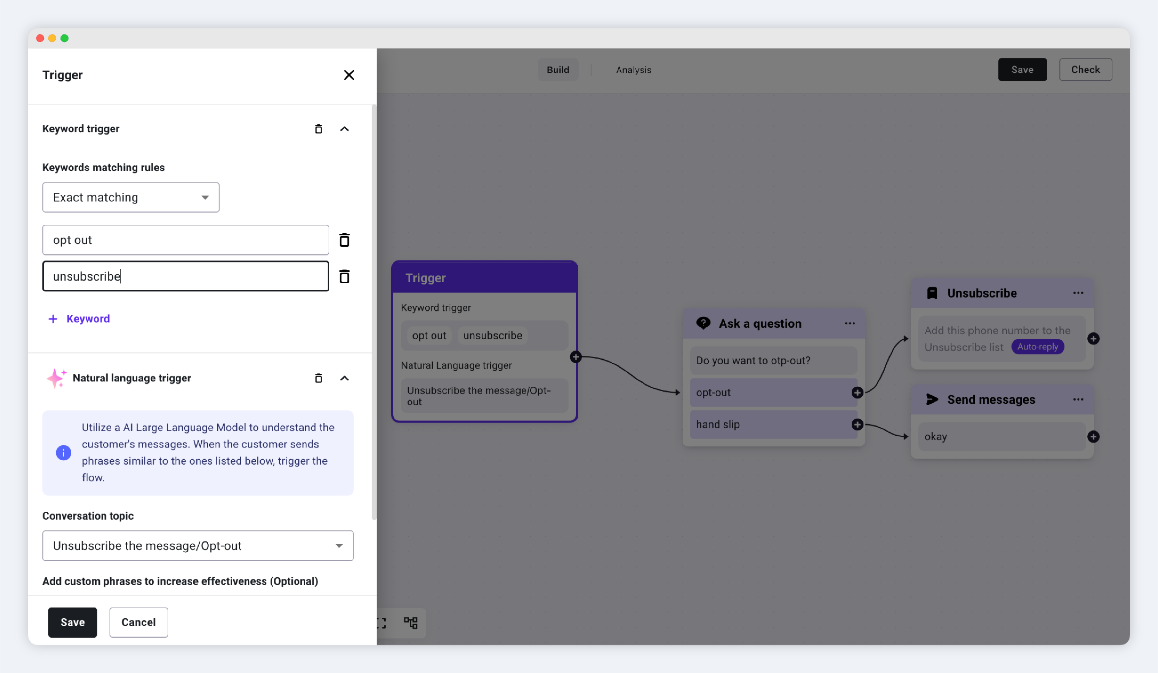Click the auto-layout icon on canvas
The height and width of the screenshot is (673, 1158).
click(x=410, y=622)
